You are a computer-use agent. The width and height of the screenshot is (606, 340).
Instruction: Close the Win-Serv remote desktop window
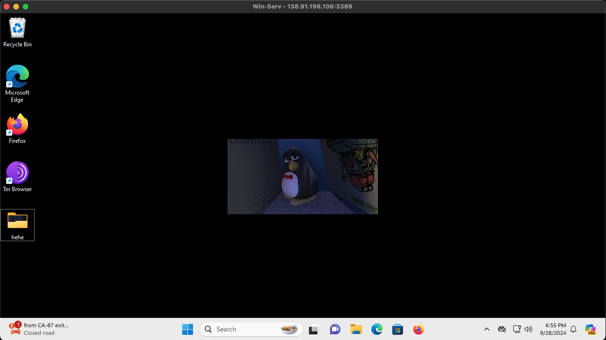pyautogui.click(x=7, y=7)
